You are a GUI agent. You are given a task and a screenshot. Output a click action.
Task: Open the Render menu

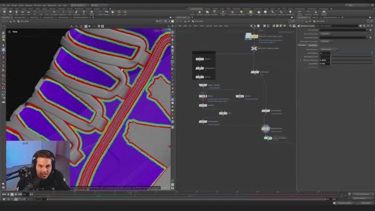(x=14, y=5)
